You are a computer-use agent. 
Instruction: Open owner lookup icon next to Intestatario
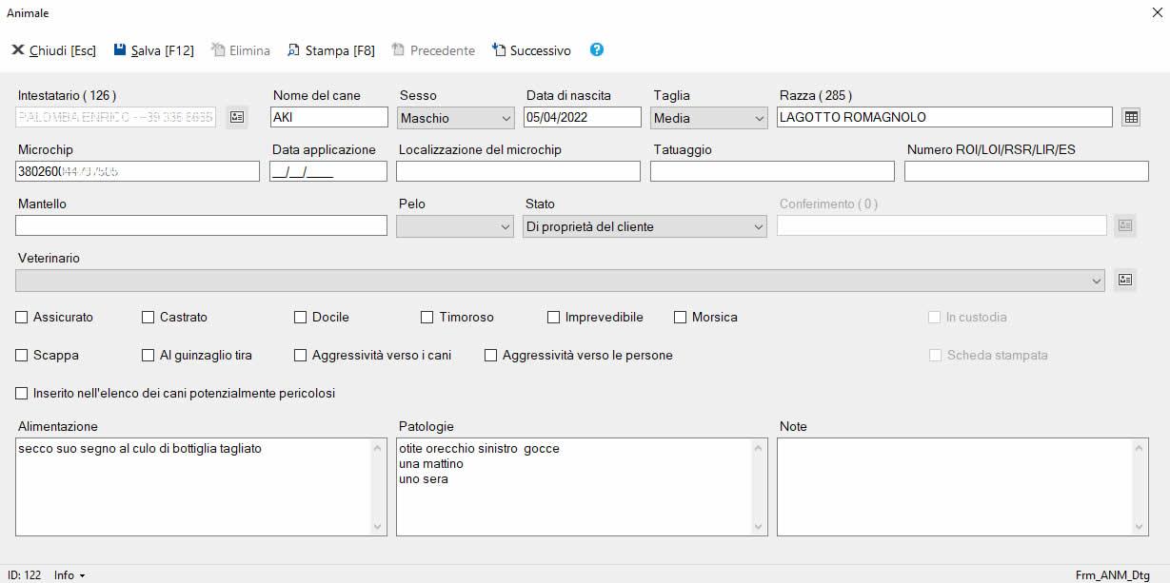[x=237, y=117]
